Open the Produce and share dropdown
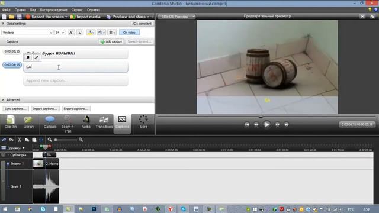The height and width of the screenshot is (213, 379). coord(128,17)
